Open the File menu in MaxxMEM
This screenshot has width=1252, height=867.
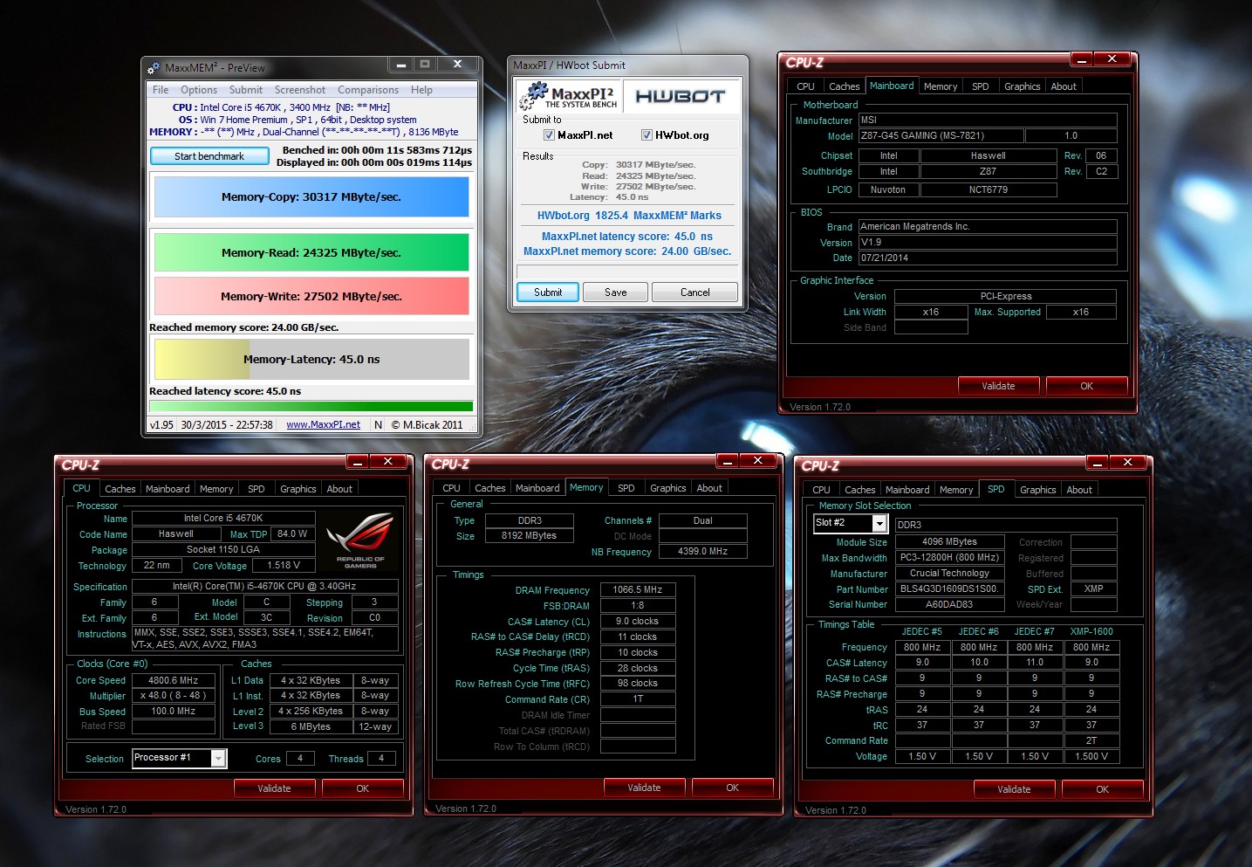pyautogui.click(x=161, y=90)
